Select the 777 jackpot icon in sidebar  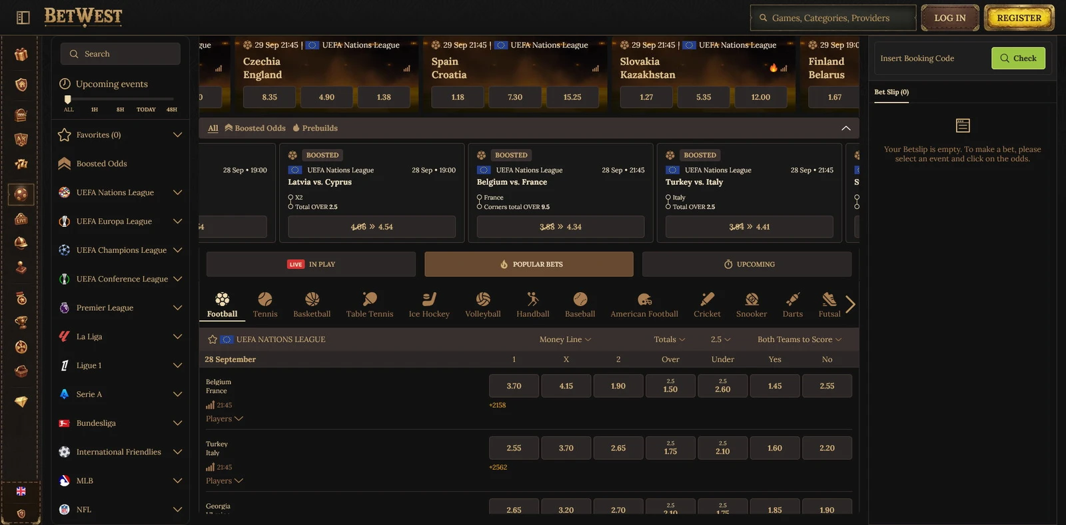click(21, 164)
